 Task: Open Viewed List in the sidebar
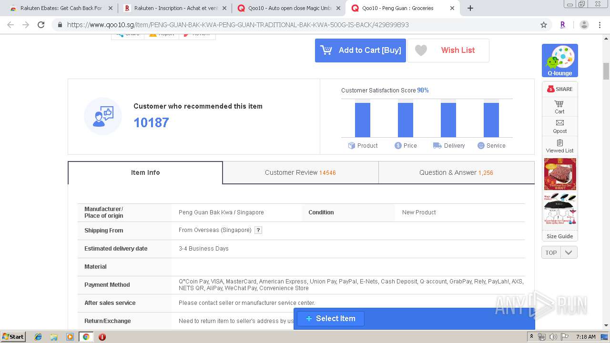tap(559, 146)
